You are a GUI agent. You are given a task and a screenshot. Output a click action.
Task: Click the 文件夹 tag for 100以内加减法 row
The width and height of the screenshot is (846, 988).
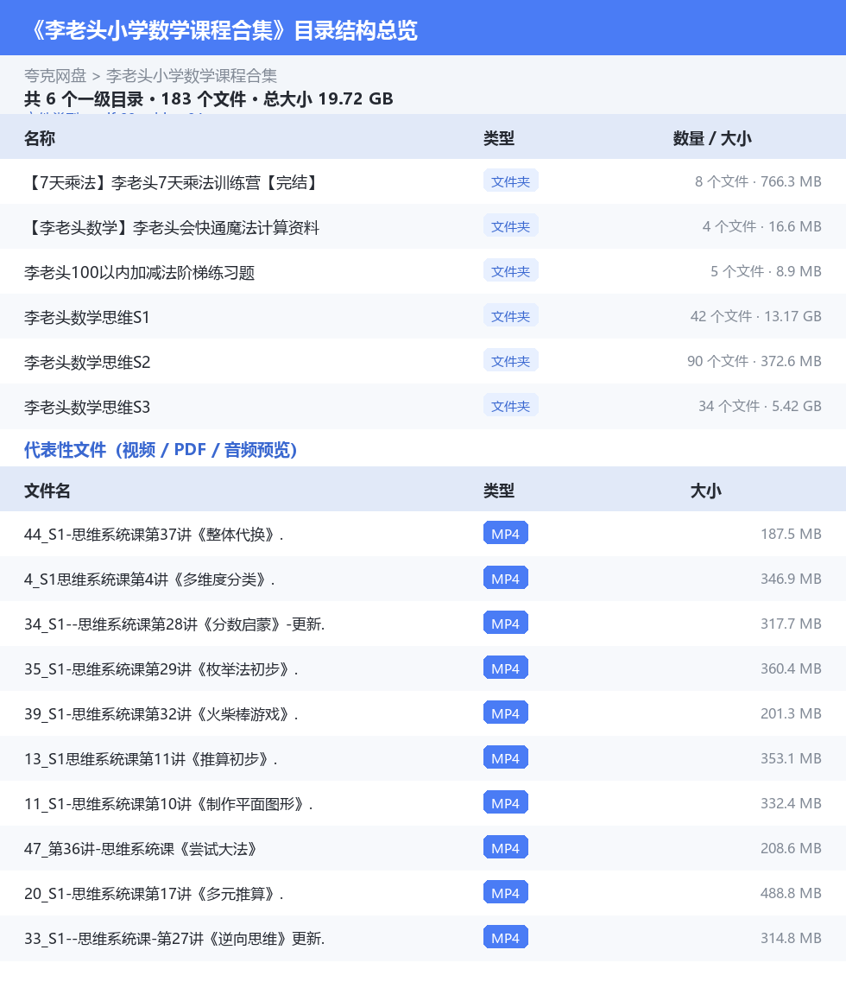511,271
